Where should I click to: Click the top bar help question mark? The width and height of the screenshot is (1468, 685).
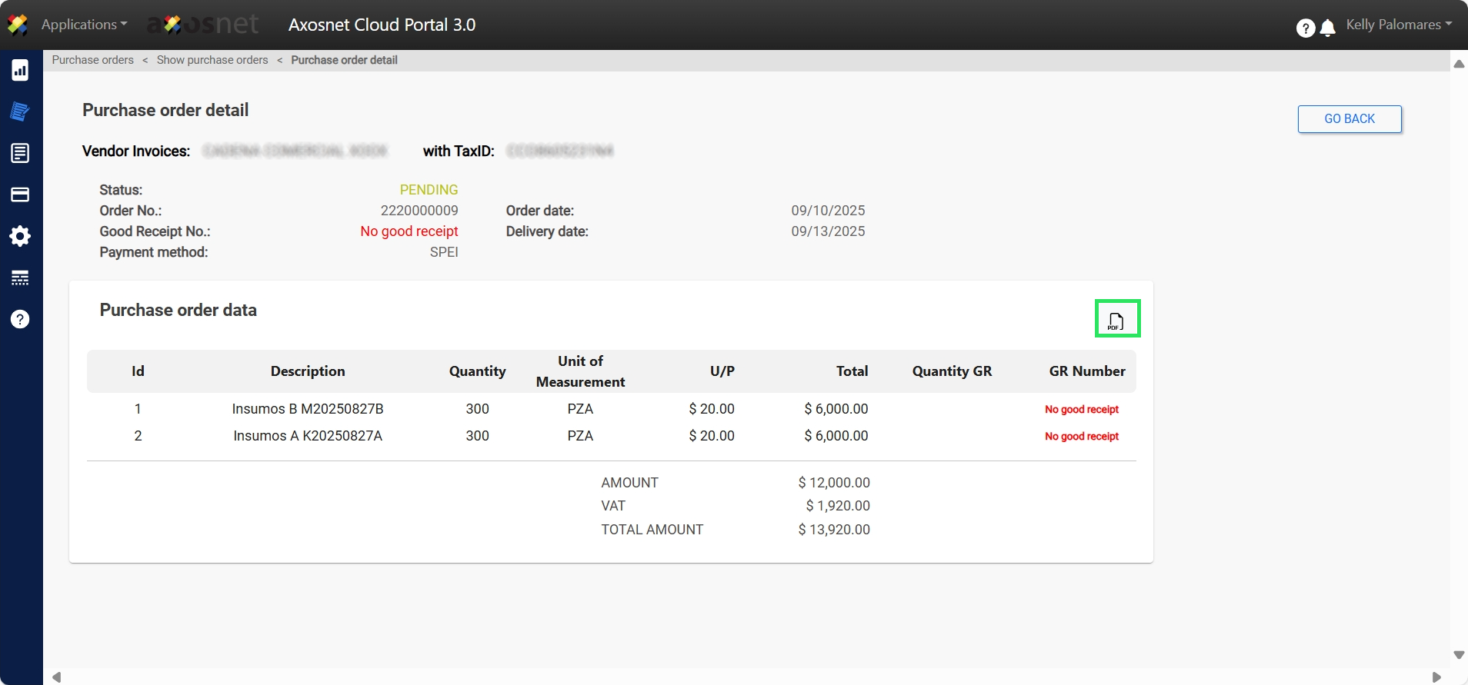tap(1305, 28)
